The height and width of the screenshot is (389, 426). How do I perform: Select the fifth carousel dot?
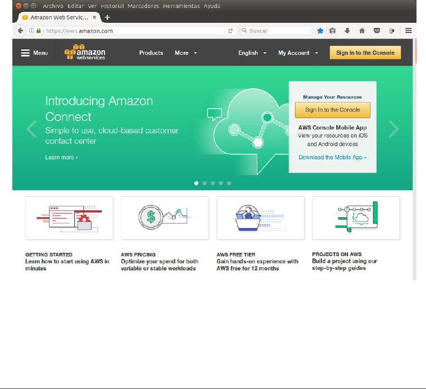[x=229, y=183]
